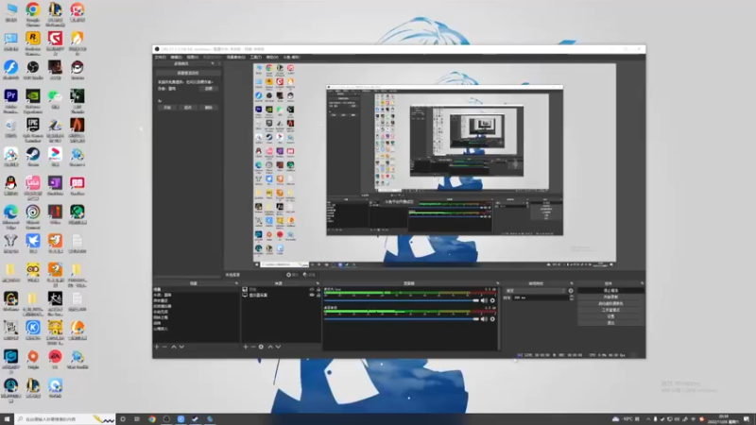Open GeForce Experience desktop shortcut
Image resolution: width=756 pixels, height=425 pixels.
(33, 101)
